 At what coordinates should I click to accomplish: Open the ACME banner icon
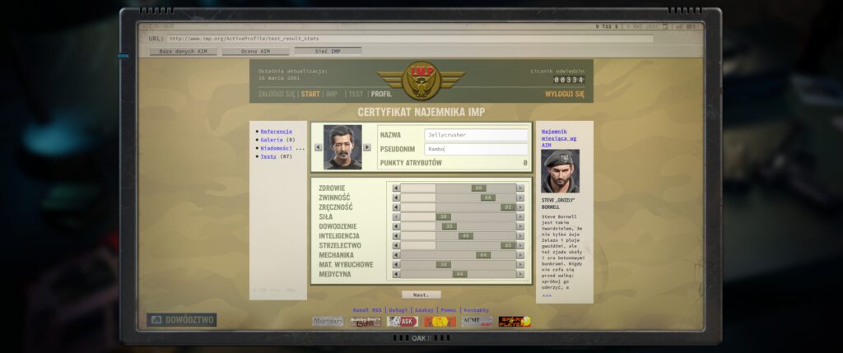click(x=477, y=322)
